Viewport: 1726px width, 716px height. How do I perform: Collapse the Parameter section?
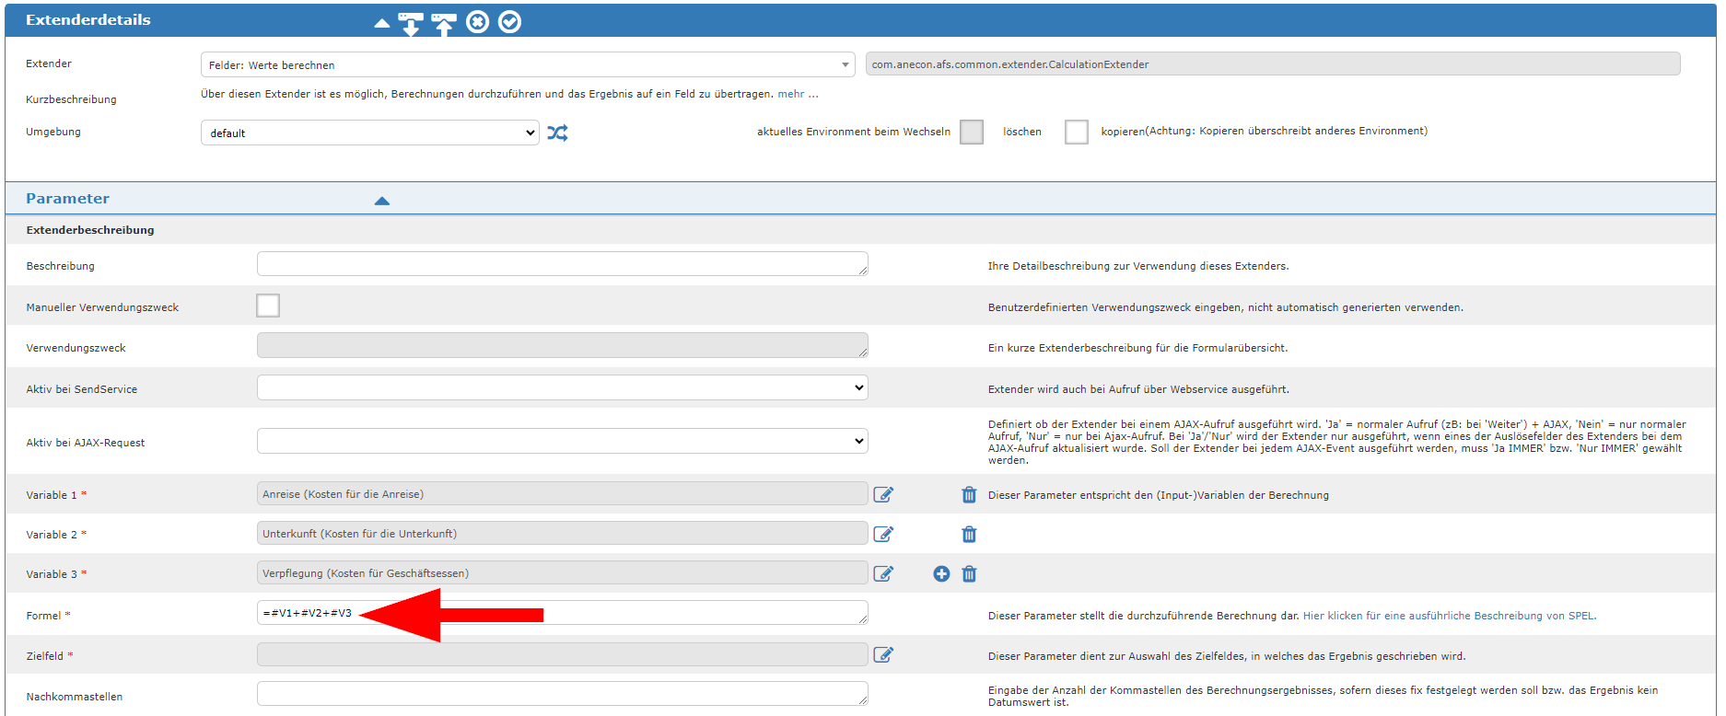pyautogui.click(x=382, y=200)
